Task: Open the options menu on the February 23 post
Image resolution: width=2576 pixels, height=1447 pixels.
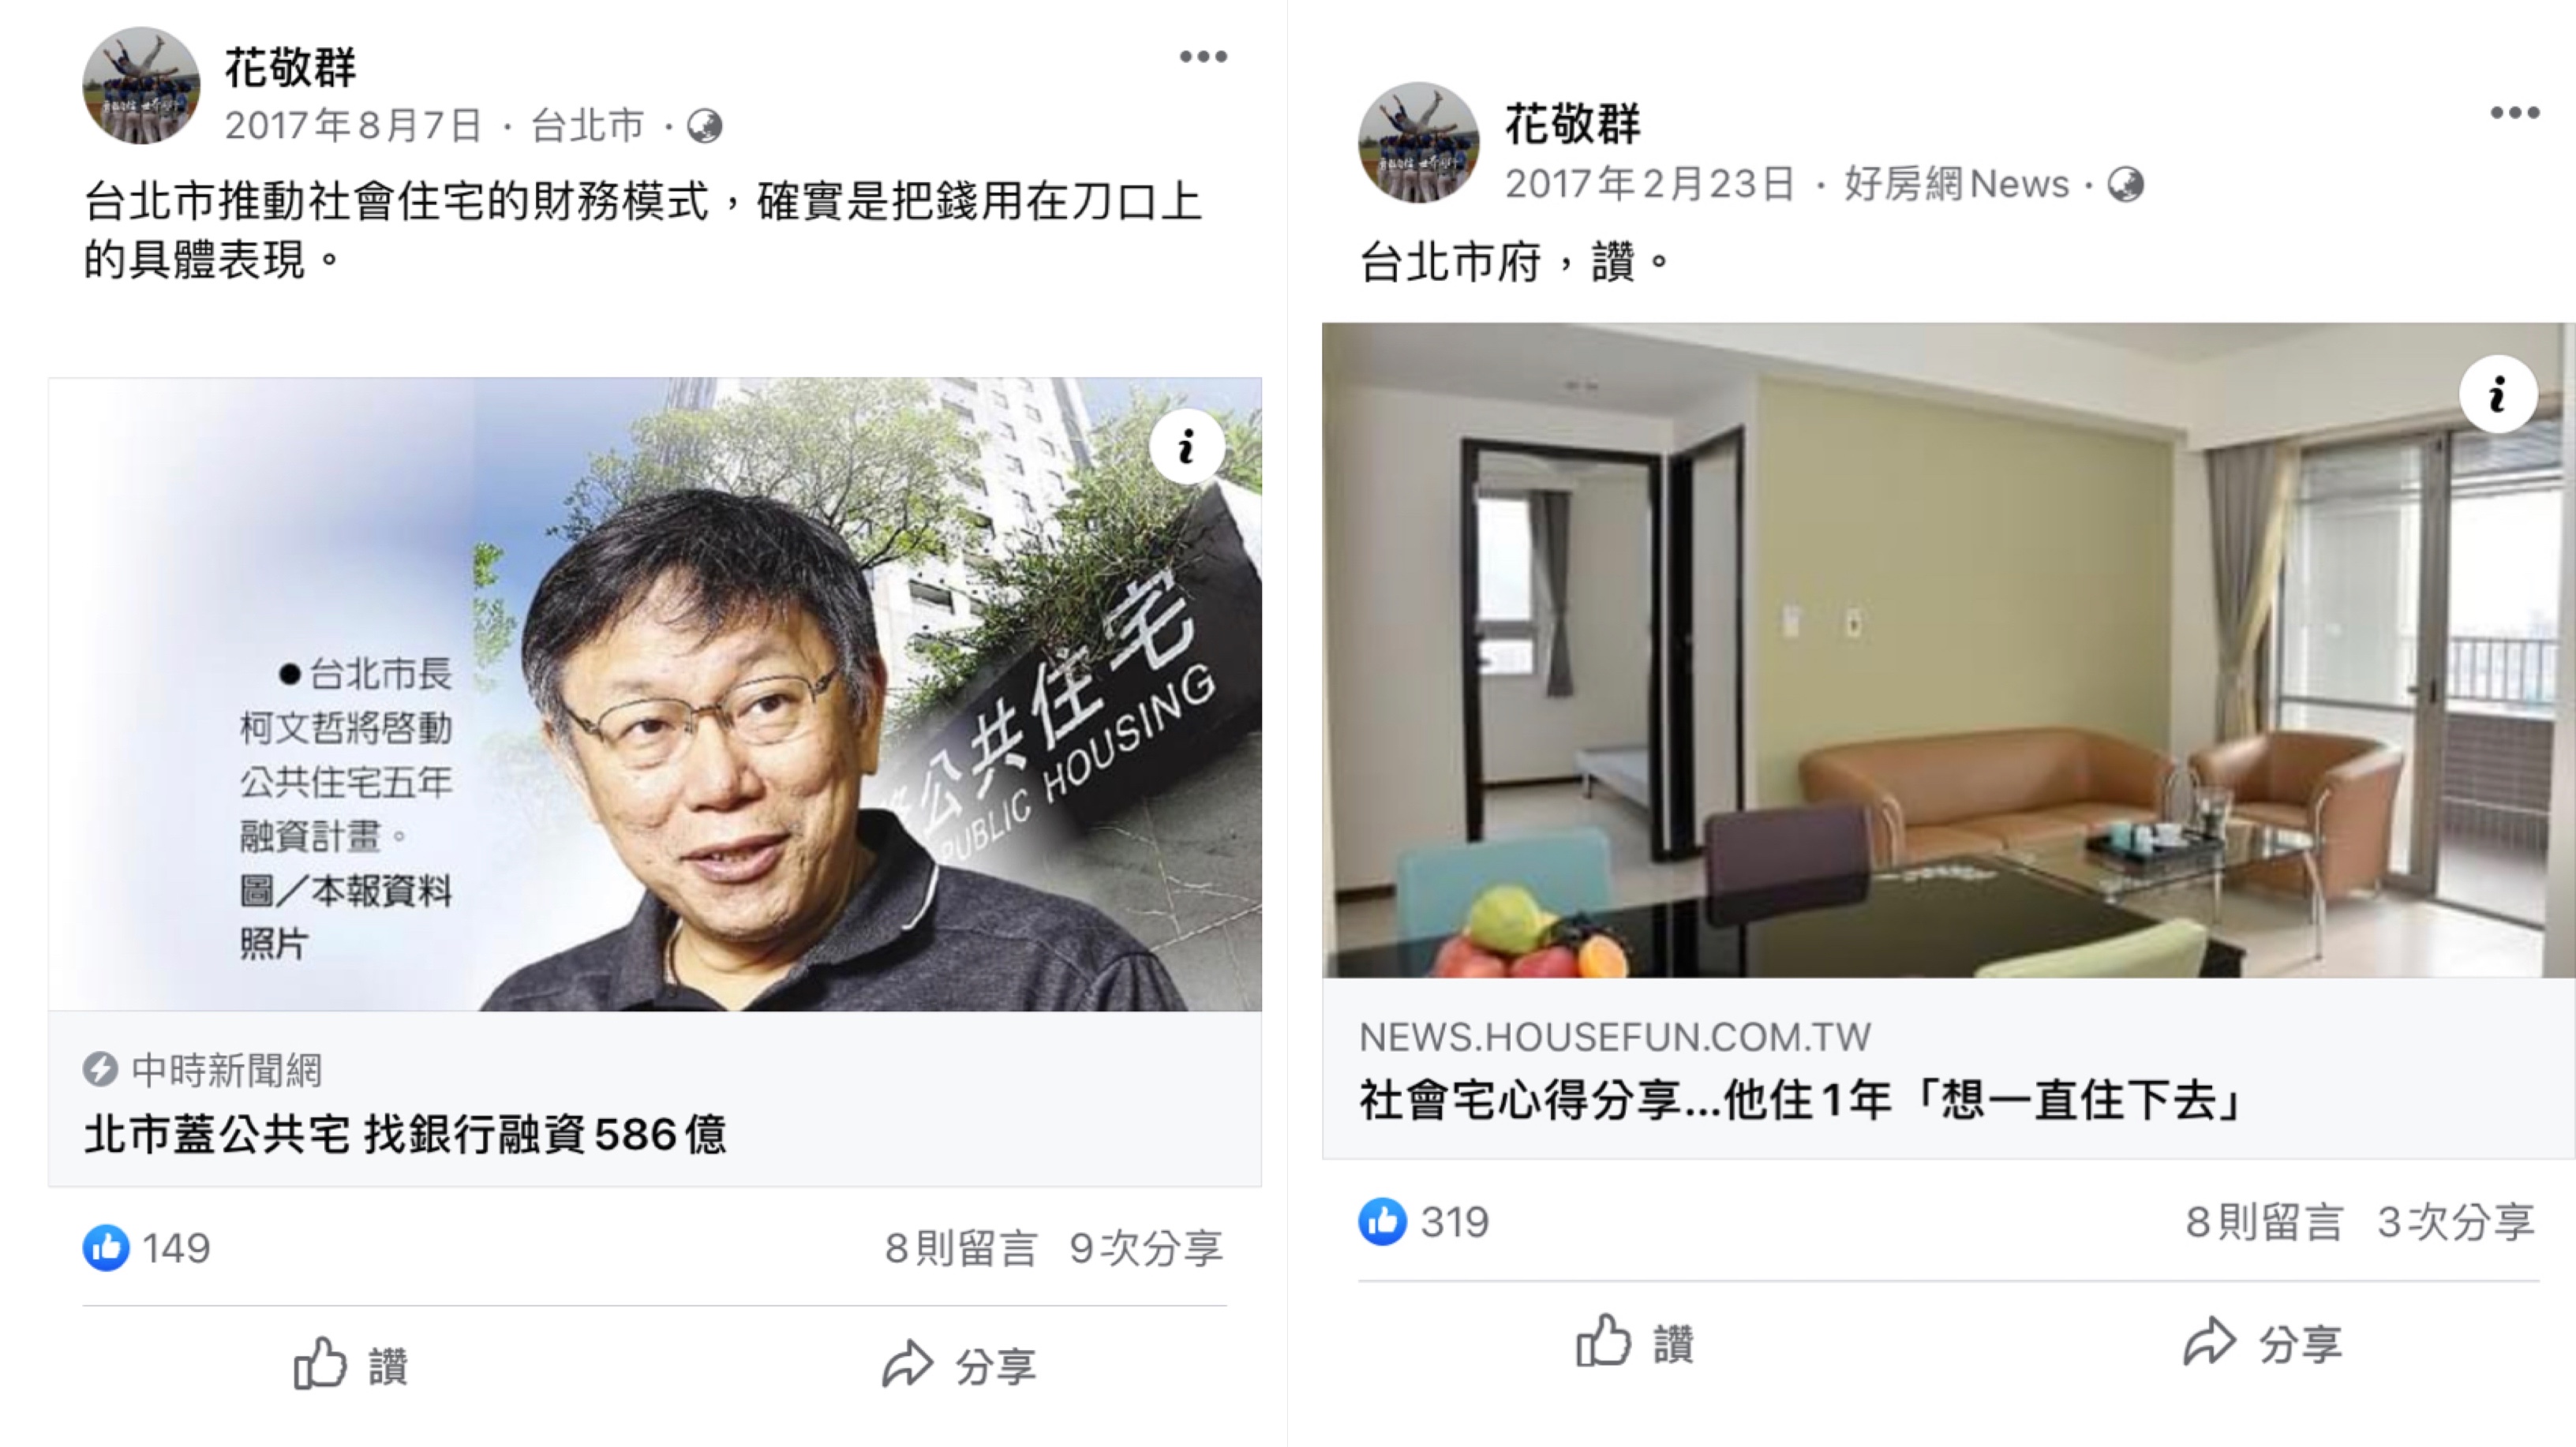Action: [2515, 113]
